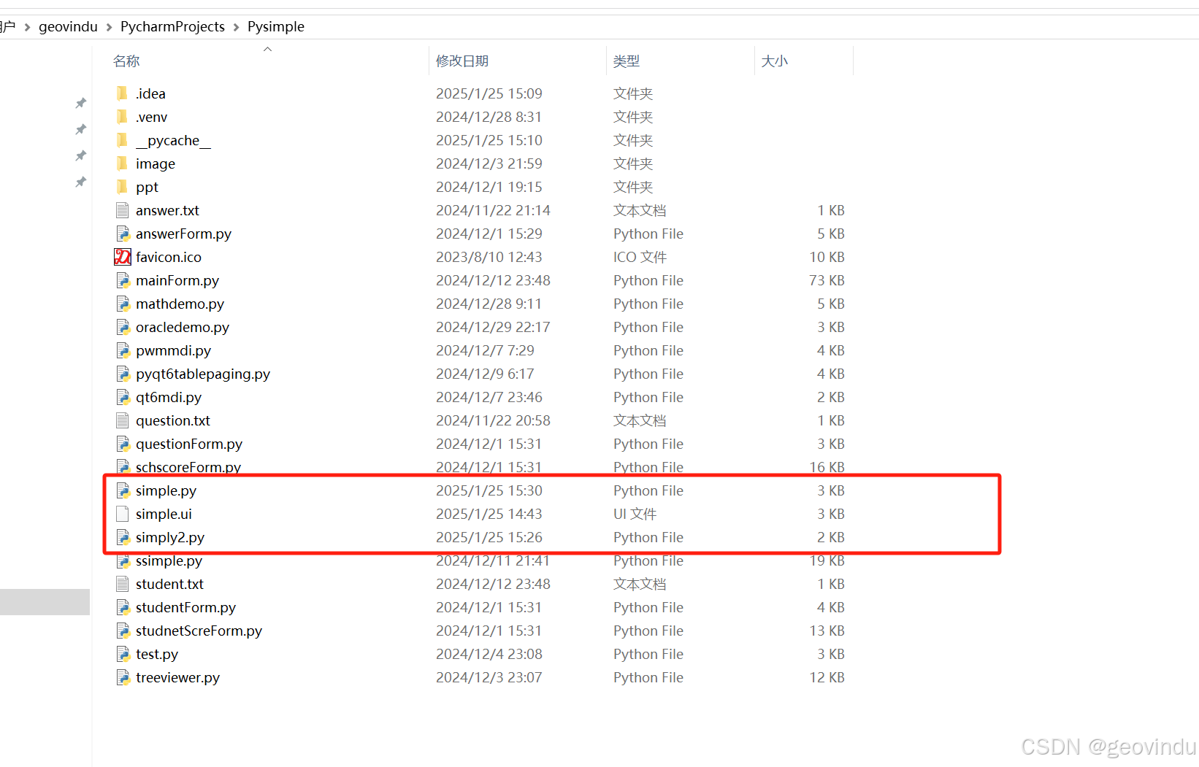Click the test.py Python file icon
1199x767 pixels.
tap(123, 654)
